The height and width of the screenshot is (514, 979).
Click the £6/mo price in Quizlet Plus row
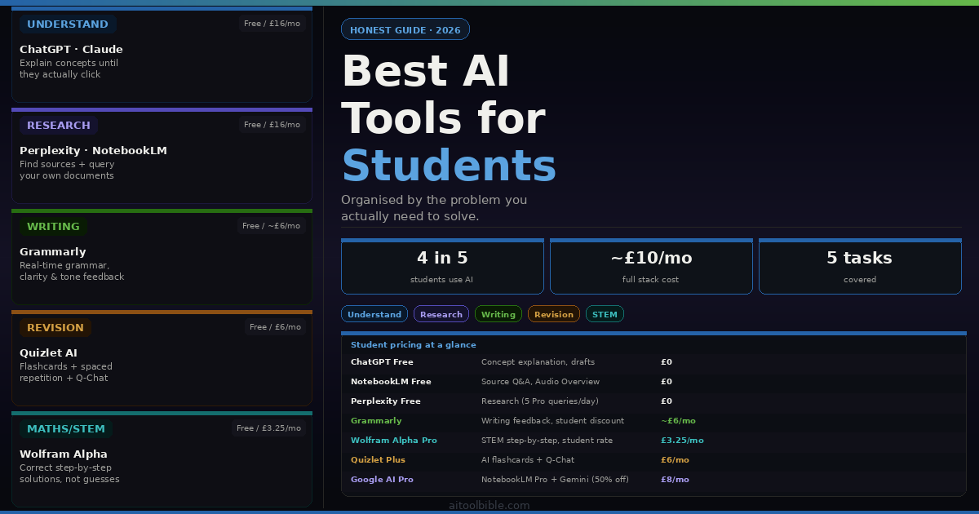[675, 460]
